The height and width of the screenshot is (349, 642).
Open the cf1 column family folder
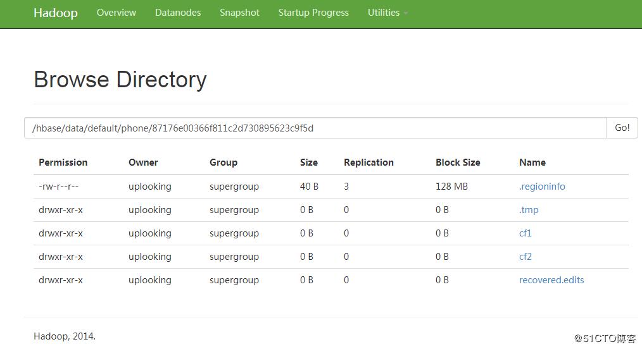[x=526, y=233]
